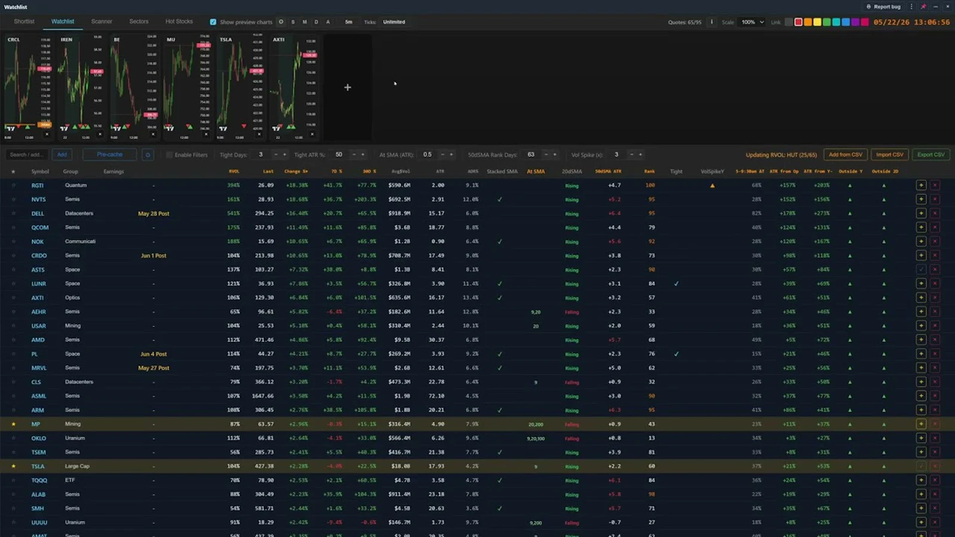Image resolution: width=955 pixels, height=537 pixels.
Task: Close the TSLA preview chart
Action: point(260,134)
